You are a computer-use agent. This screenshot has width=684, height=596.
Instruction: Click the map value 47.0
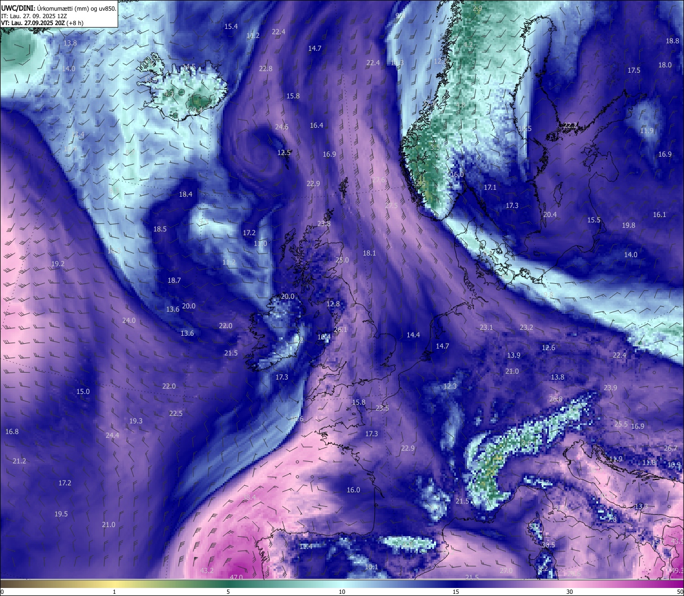(236, 577)
